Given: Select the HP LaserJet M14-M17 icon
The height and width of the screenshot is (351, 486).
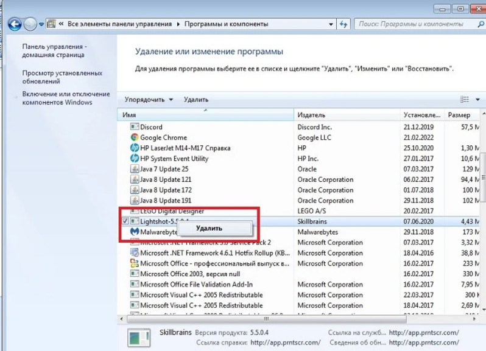Looking at the screenshot, I should click(135, 148).
